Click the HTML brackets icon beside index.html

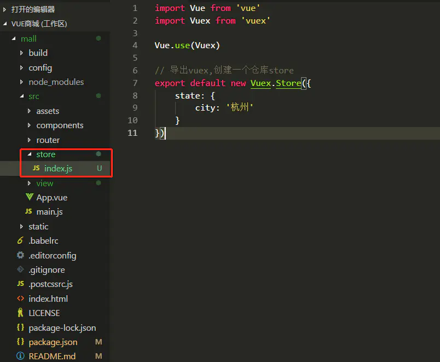[20, 298]
